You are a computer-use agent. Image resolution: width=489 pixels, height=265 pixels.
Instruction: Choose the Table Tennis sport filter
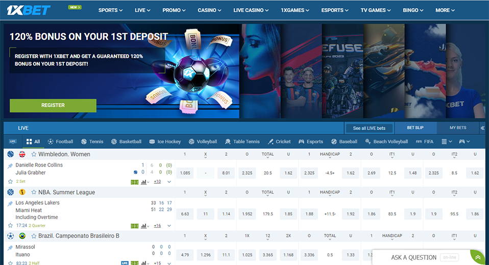[x=242, y=141]
